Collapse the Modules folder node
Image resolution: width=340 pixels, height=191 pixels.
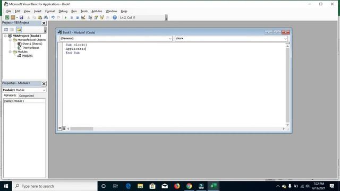pyautogui.click(x=10, y=52)
